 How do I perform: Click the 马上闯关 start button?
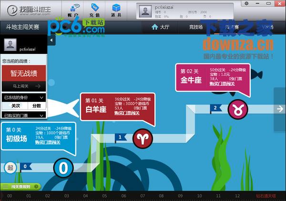(24, 86)
